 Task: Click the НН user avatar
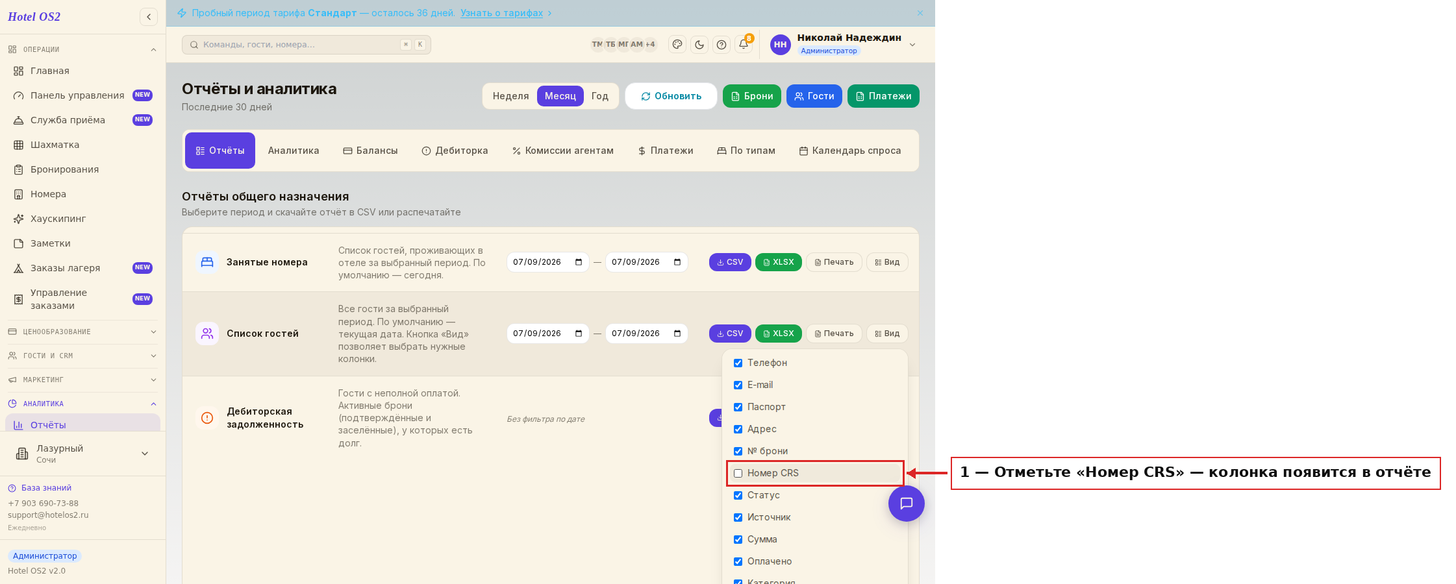[781, 45]
